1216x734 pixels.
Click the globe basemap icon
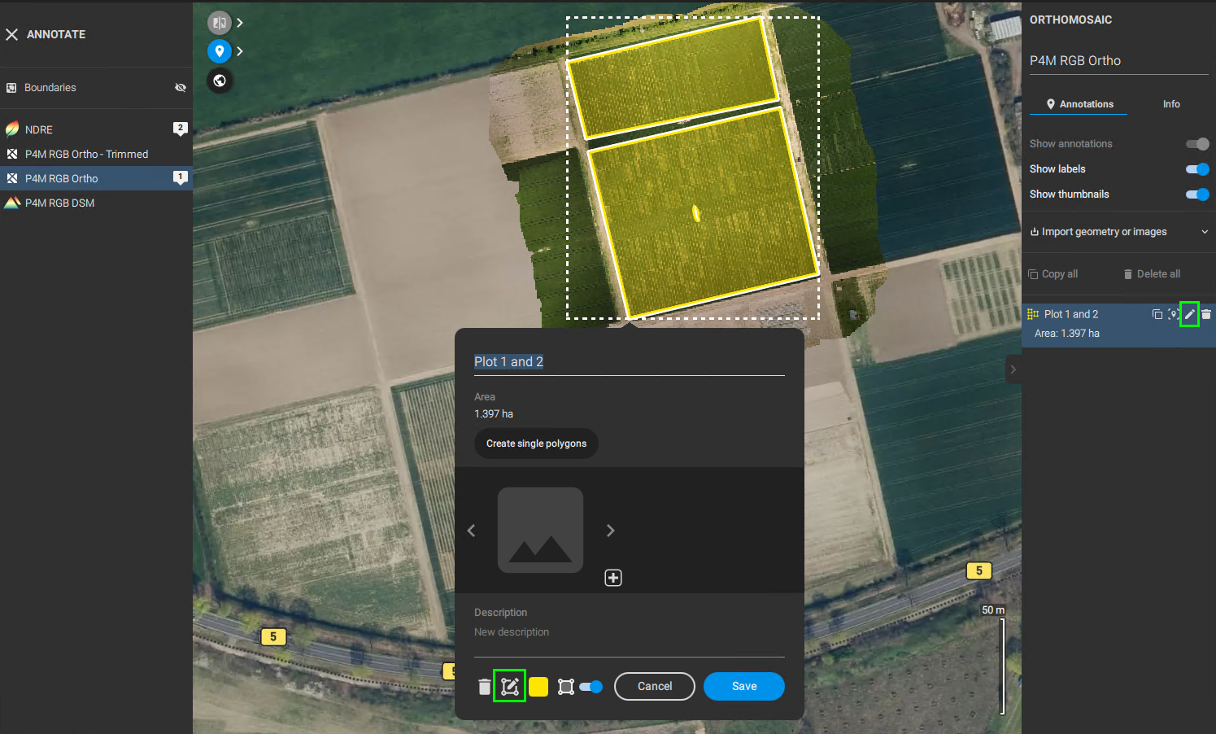click(x=220, y=81)
